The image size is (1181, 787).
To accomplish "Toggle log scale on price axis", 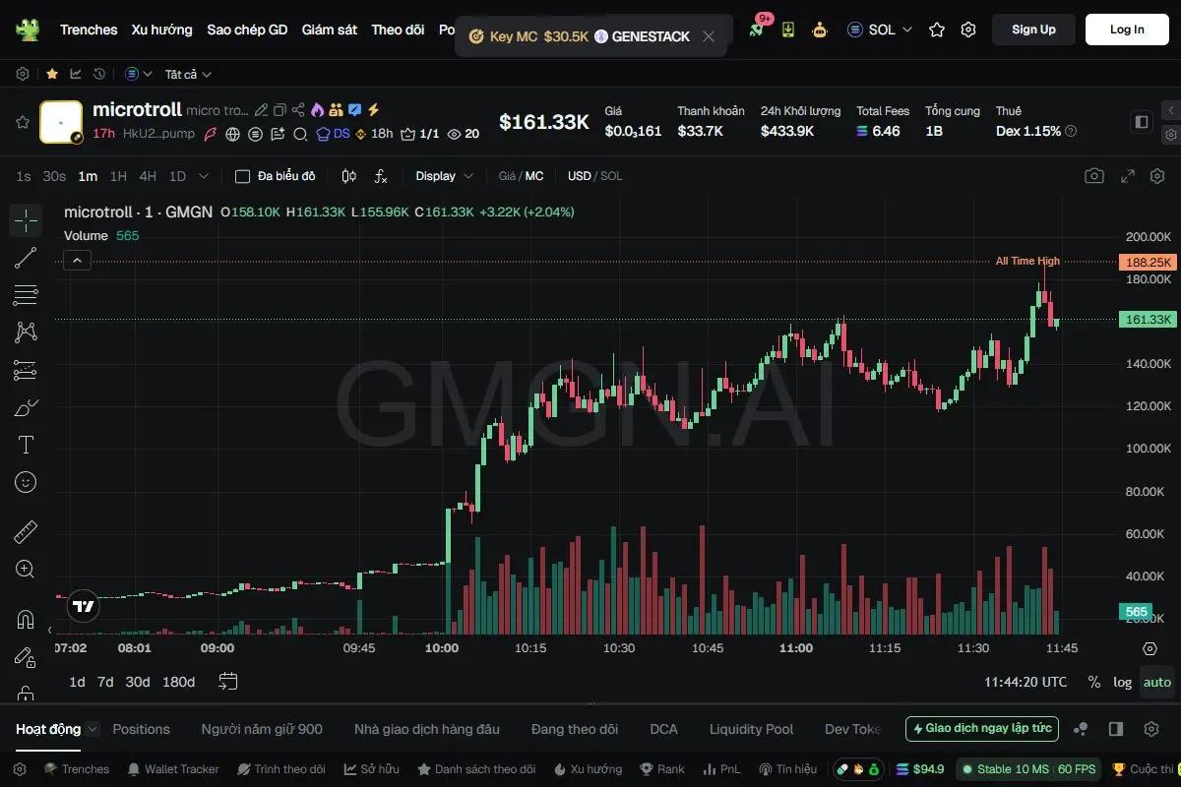I will [1123, 682].
